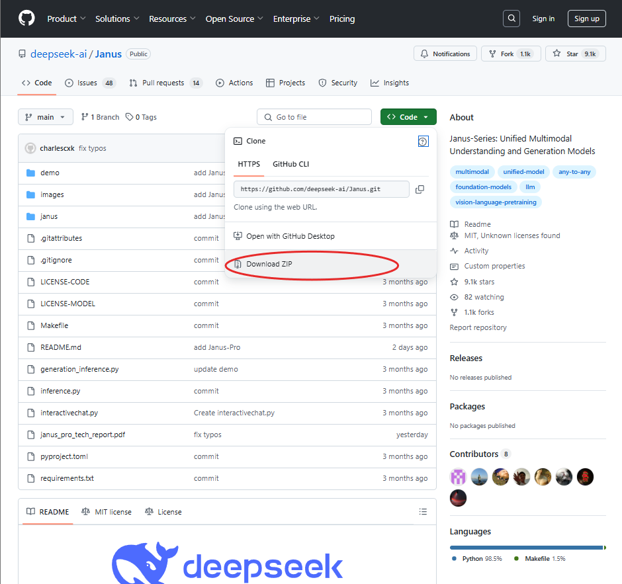Open the 0 Tags link
This screenshot has height=584, width=622.
[x=141, y=117]
